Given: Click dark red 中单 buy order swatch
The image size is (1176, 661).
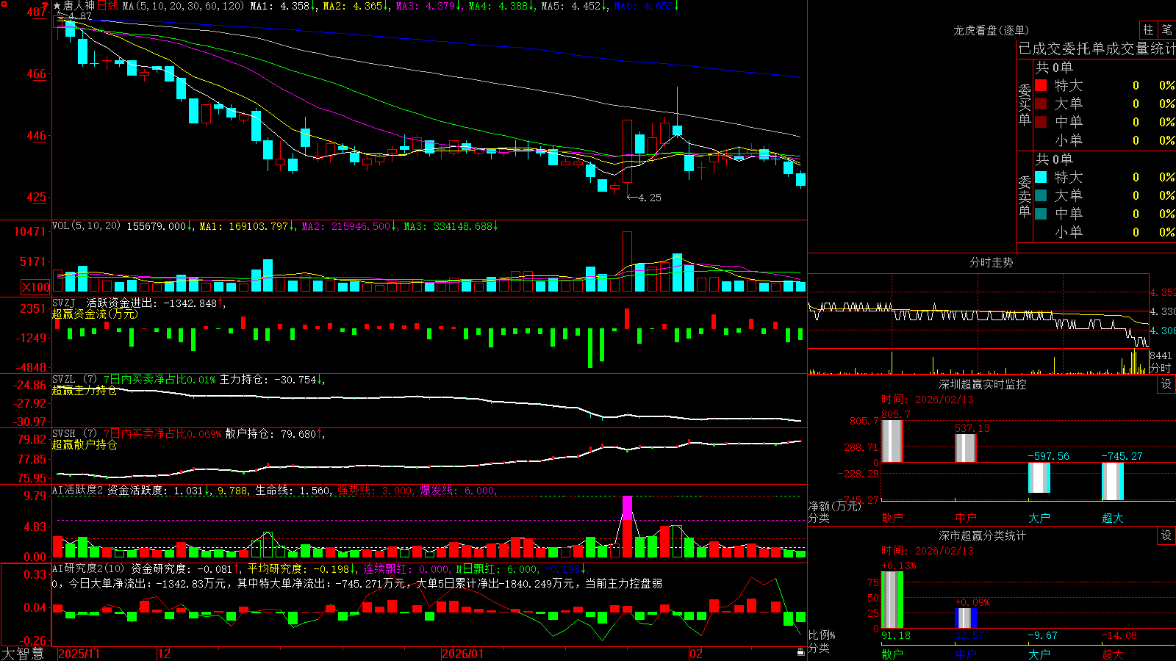Looking at the screenshot, I should [x=1041, y=122].
